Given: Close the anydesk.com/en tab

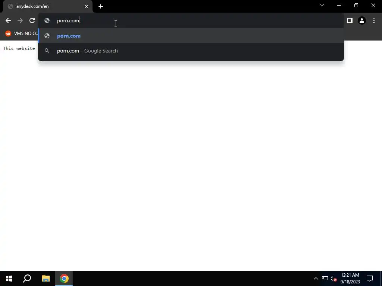Looking at the screenshot, I should [87, 6].
